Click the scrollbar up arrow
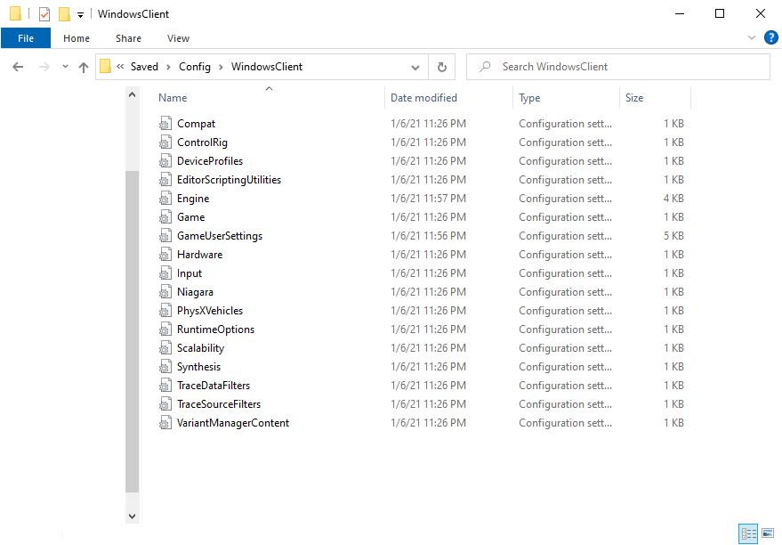782x545 pixels. pos(133,94)
